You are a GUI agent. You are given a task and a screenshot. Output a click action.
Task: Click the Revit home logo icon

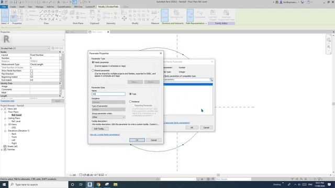click(x=2, y=2)
